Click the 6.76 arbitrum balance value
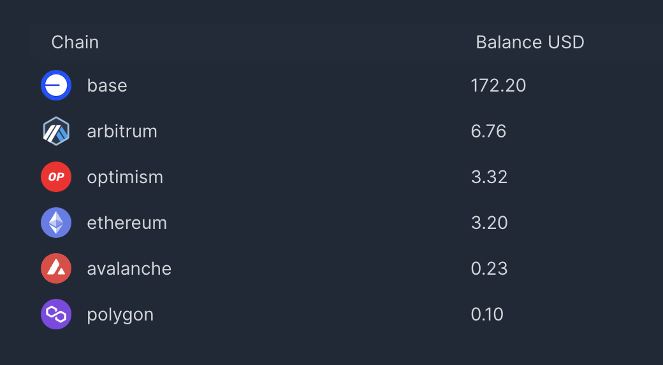663x365 pixels. coord(488,131)
